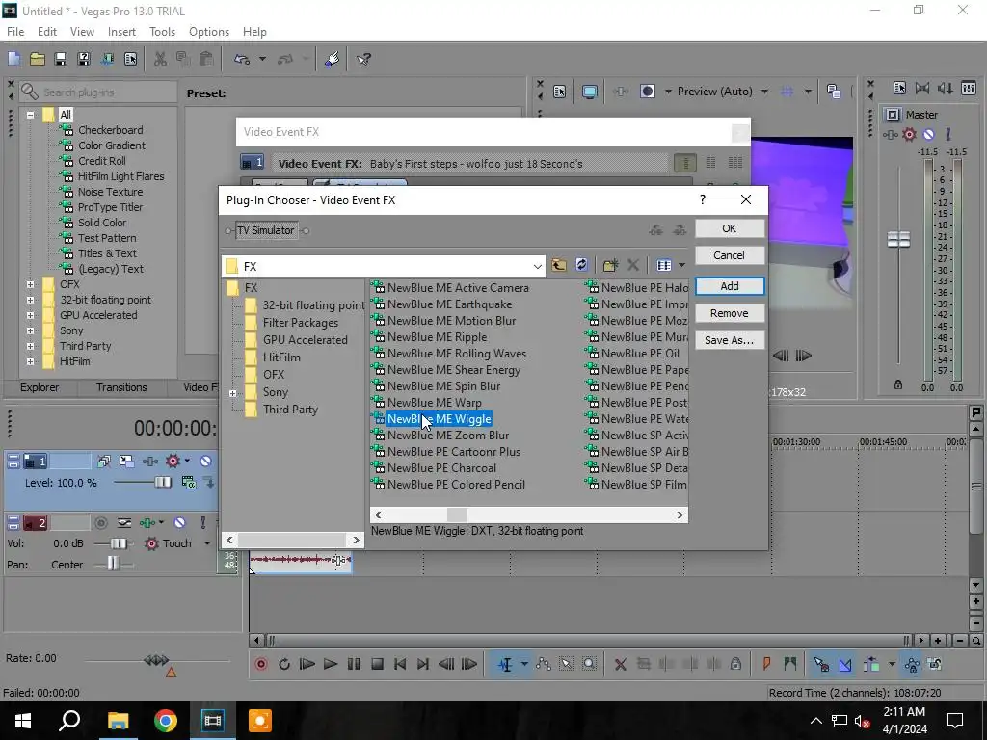The image size is (987, 740).
Task: Click the Pause button in transport bar
Action: point(354,664)
